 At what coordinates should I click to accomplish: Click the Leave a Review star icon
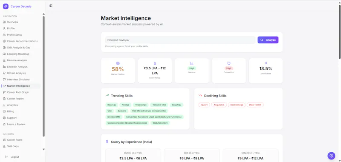[x=4, y=124]
